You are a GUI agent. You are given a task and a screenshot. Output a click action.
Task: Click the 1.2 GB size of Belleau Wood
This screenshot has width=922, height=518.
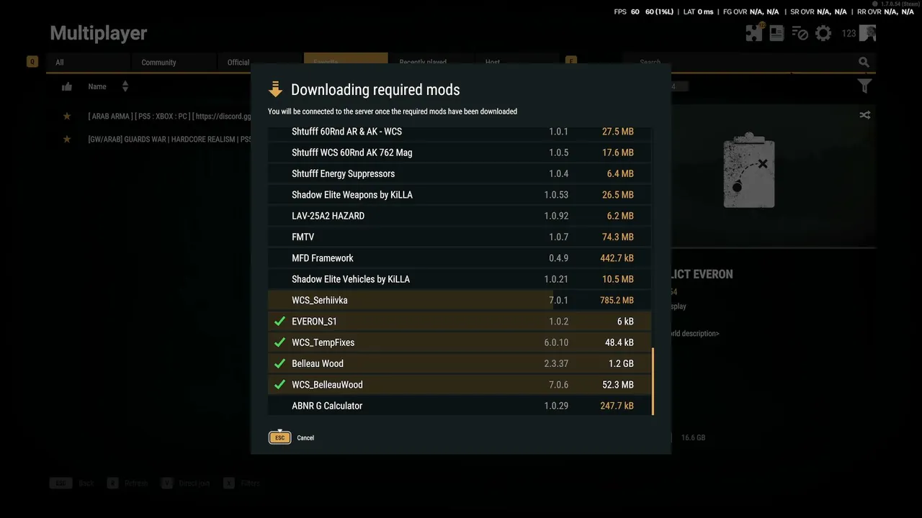622,364
